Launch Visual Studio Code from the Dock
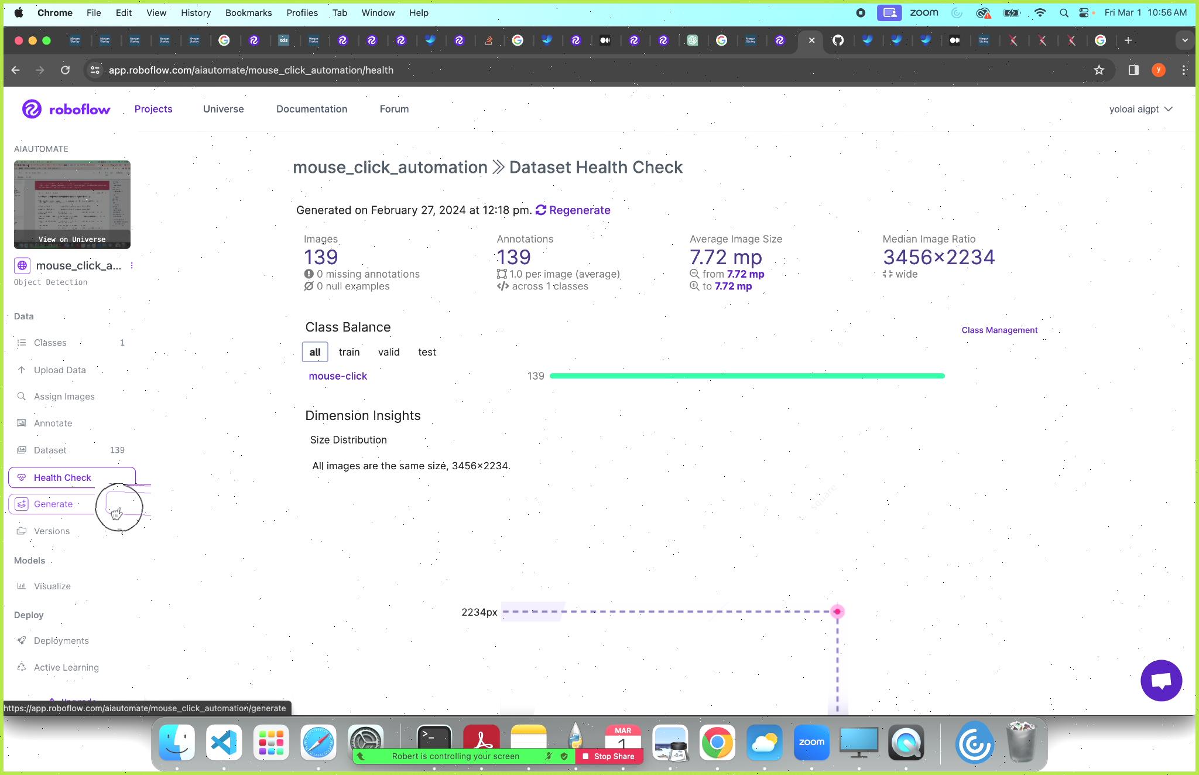The image size is (1199, 775). tap(224, 743)
